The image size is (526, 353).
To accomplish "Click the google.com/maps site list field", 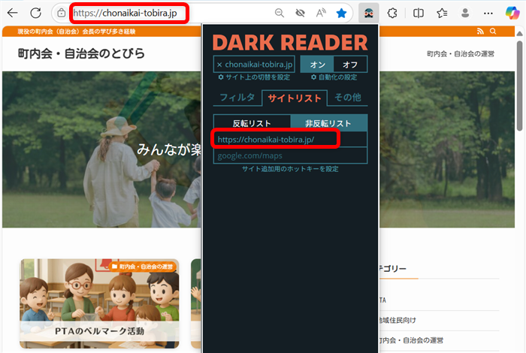I will pos(290,155).
